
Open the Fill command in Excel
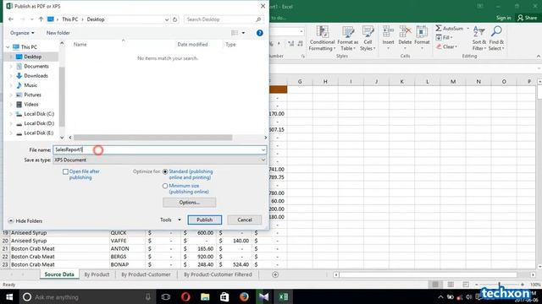point(444,37)
